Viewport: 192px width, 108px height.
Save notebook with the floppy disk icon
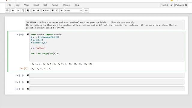[7, 10]
